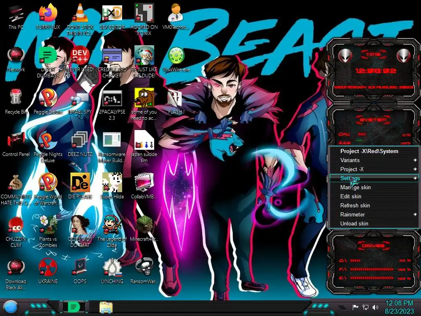Open File Explorer from the taskbar
The height and width of the screenshot is (316, 421).
[x=106, y=307]
